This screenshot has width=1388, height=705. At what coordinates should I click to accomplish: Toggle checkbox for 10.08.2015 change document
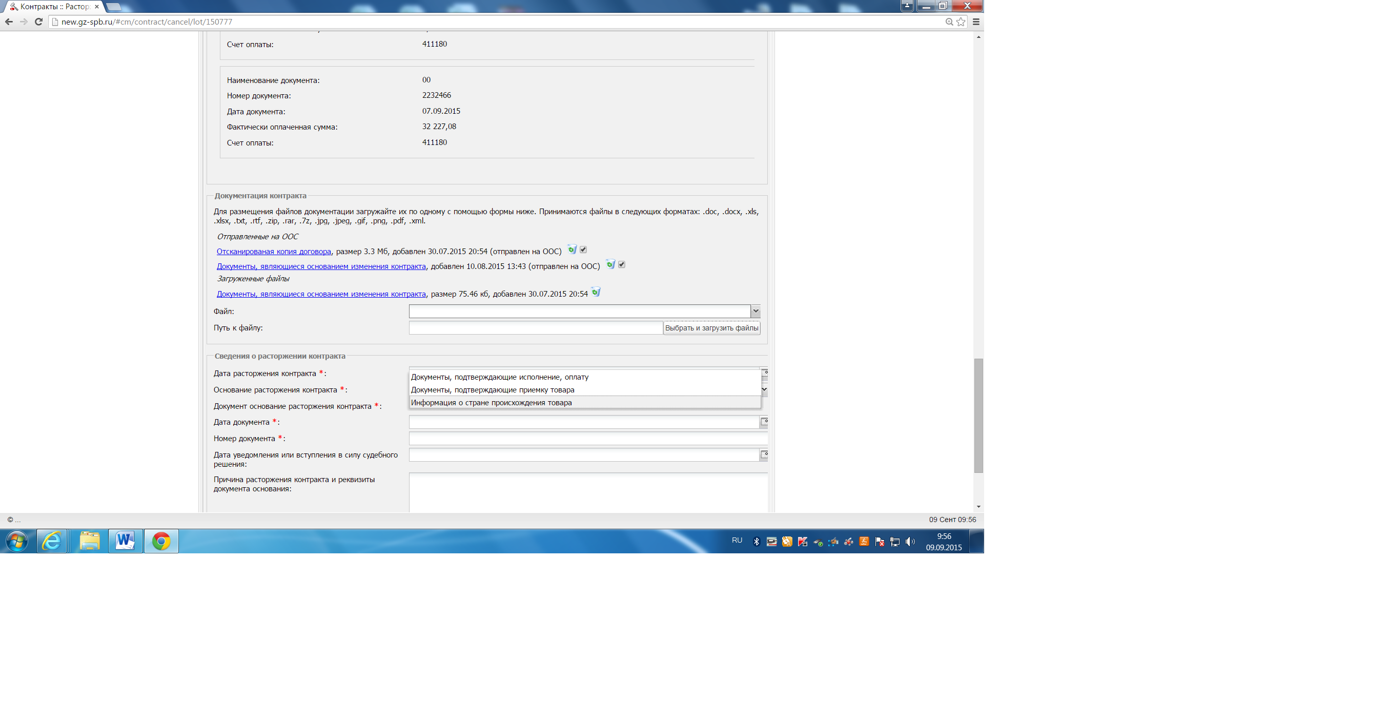pos(621,264)
